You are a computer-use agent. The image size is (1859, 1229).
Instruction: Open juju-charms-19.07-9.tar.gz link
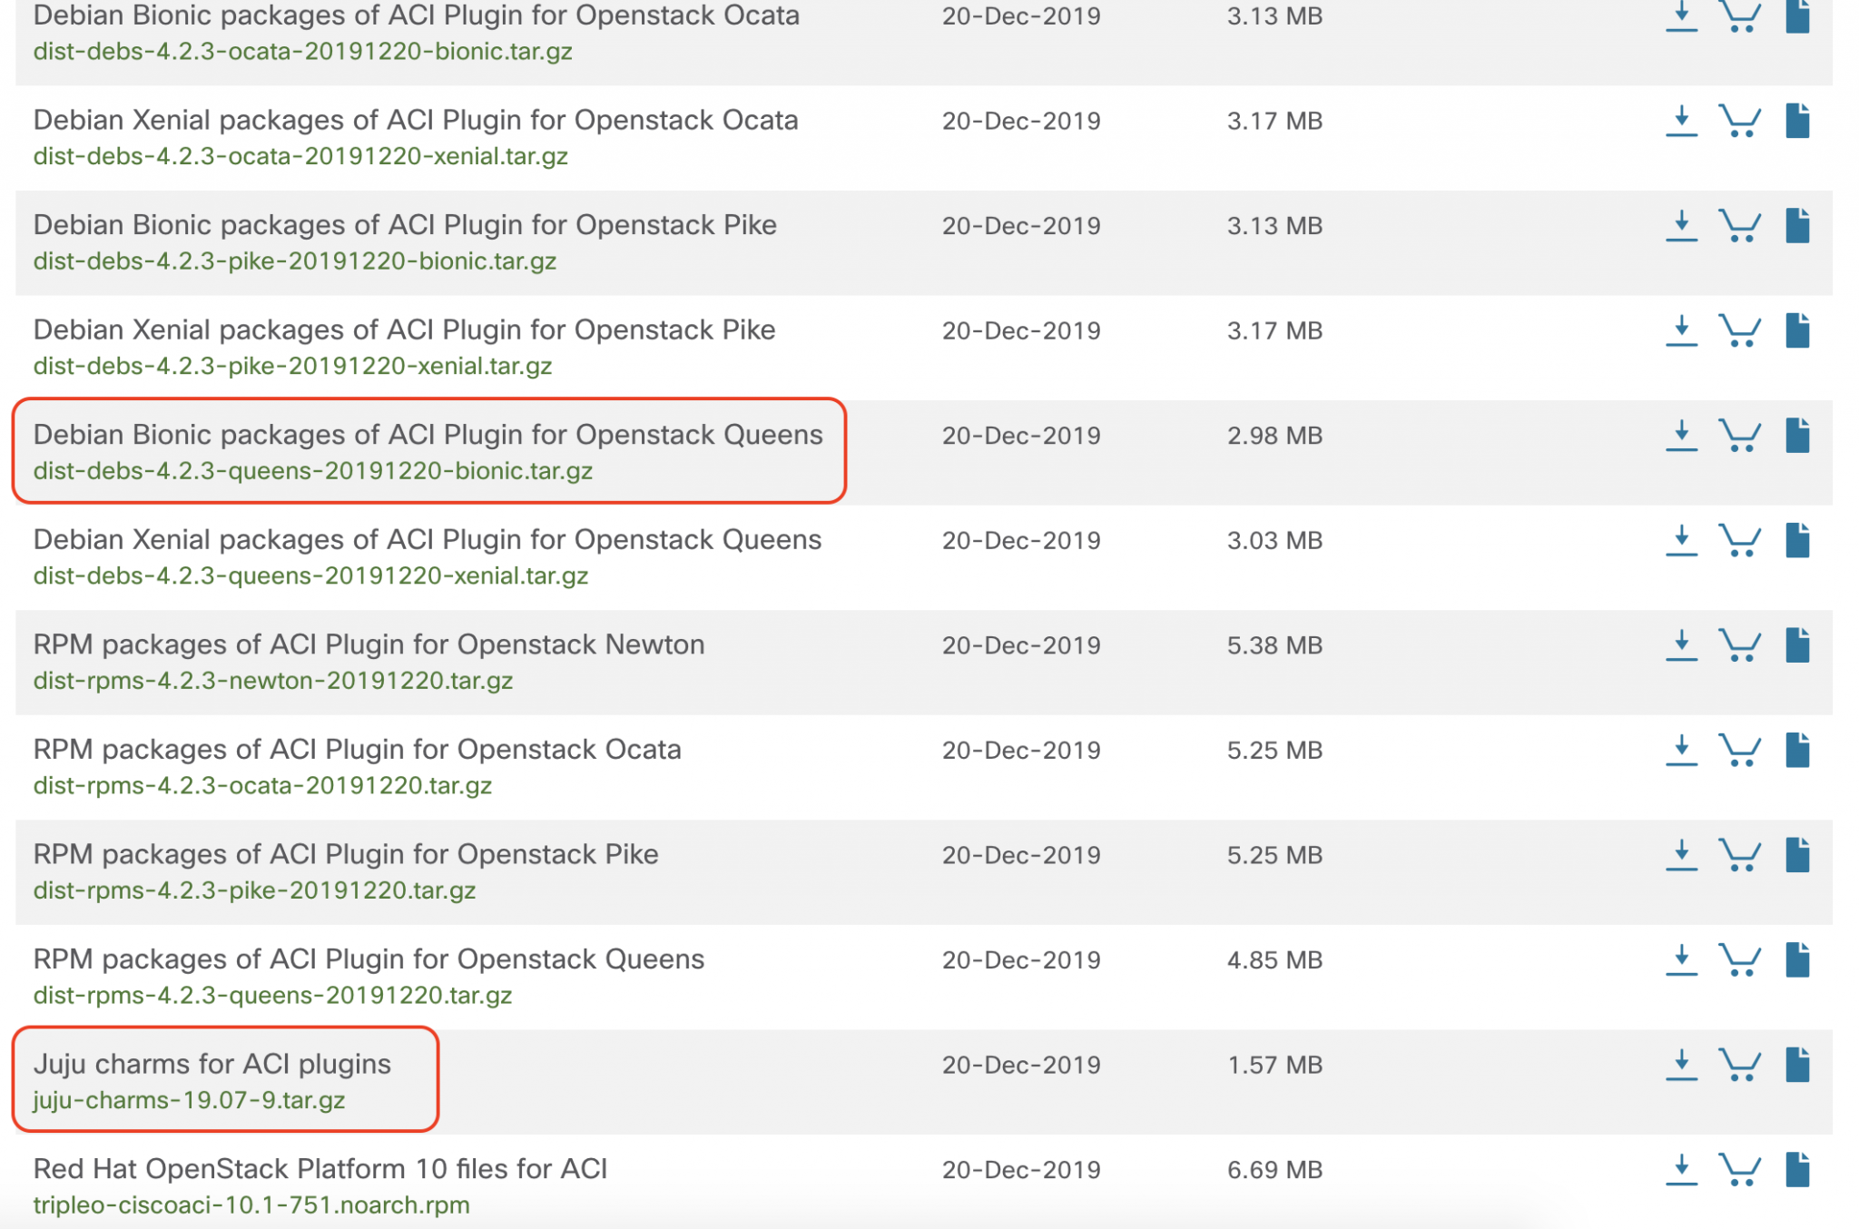tap(189, 1100)
